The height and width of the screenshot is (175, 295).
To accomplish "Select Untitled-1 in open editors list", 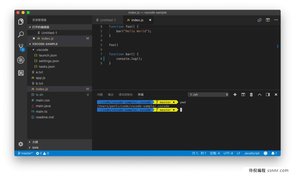I will point(60,33).
